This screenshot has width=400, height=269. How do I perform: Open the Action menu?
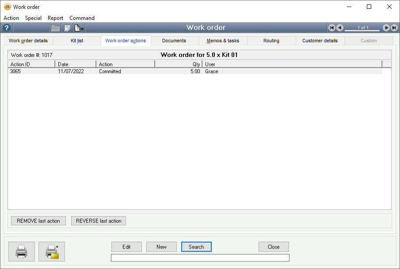[11, 18]
